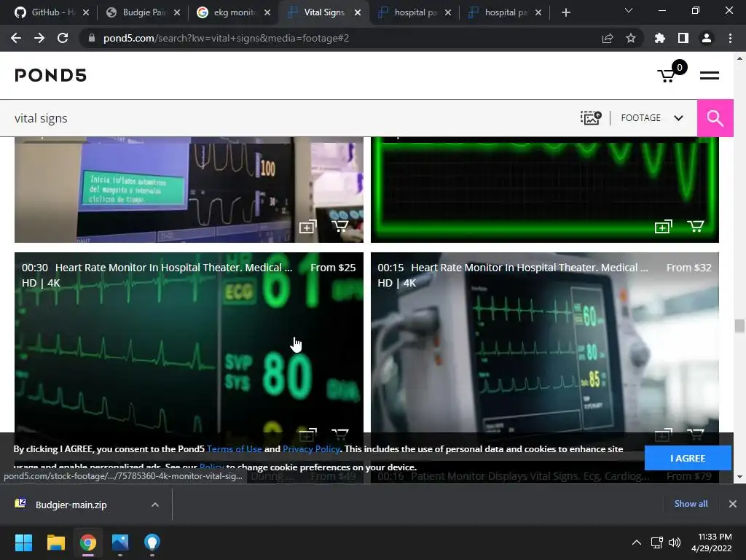Switch to the GitHub tab
The width and height of the screenshot is (746, 560).
coord(45,12)
